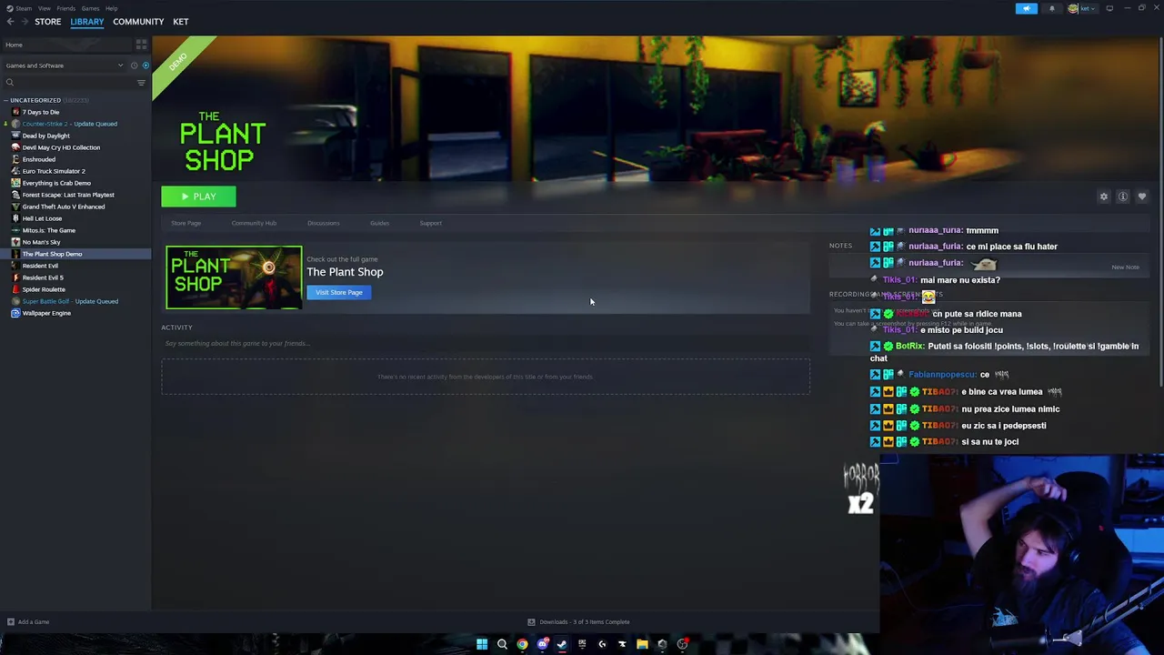Collapse the Uncategorized collection

[6, 100]
